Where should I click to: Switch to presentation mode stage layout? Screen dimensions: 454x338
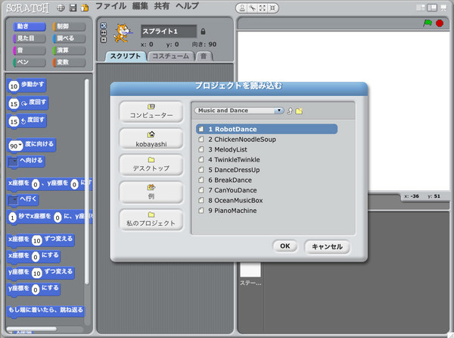tap(444, 7)
